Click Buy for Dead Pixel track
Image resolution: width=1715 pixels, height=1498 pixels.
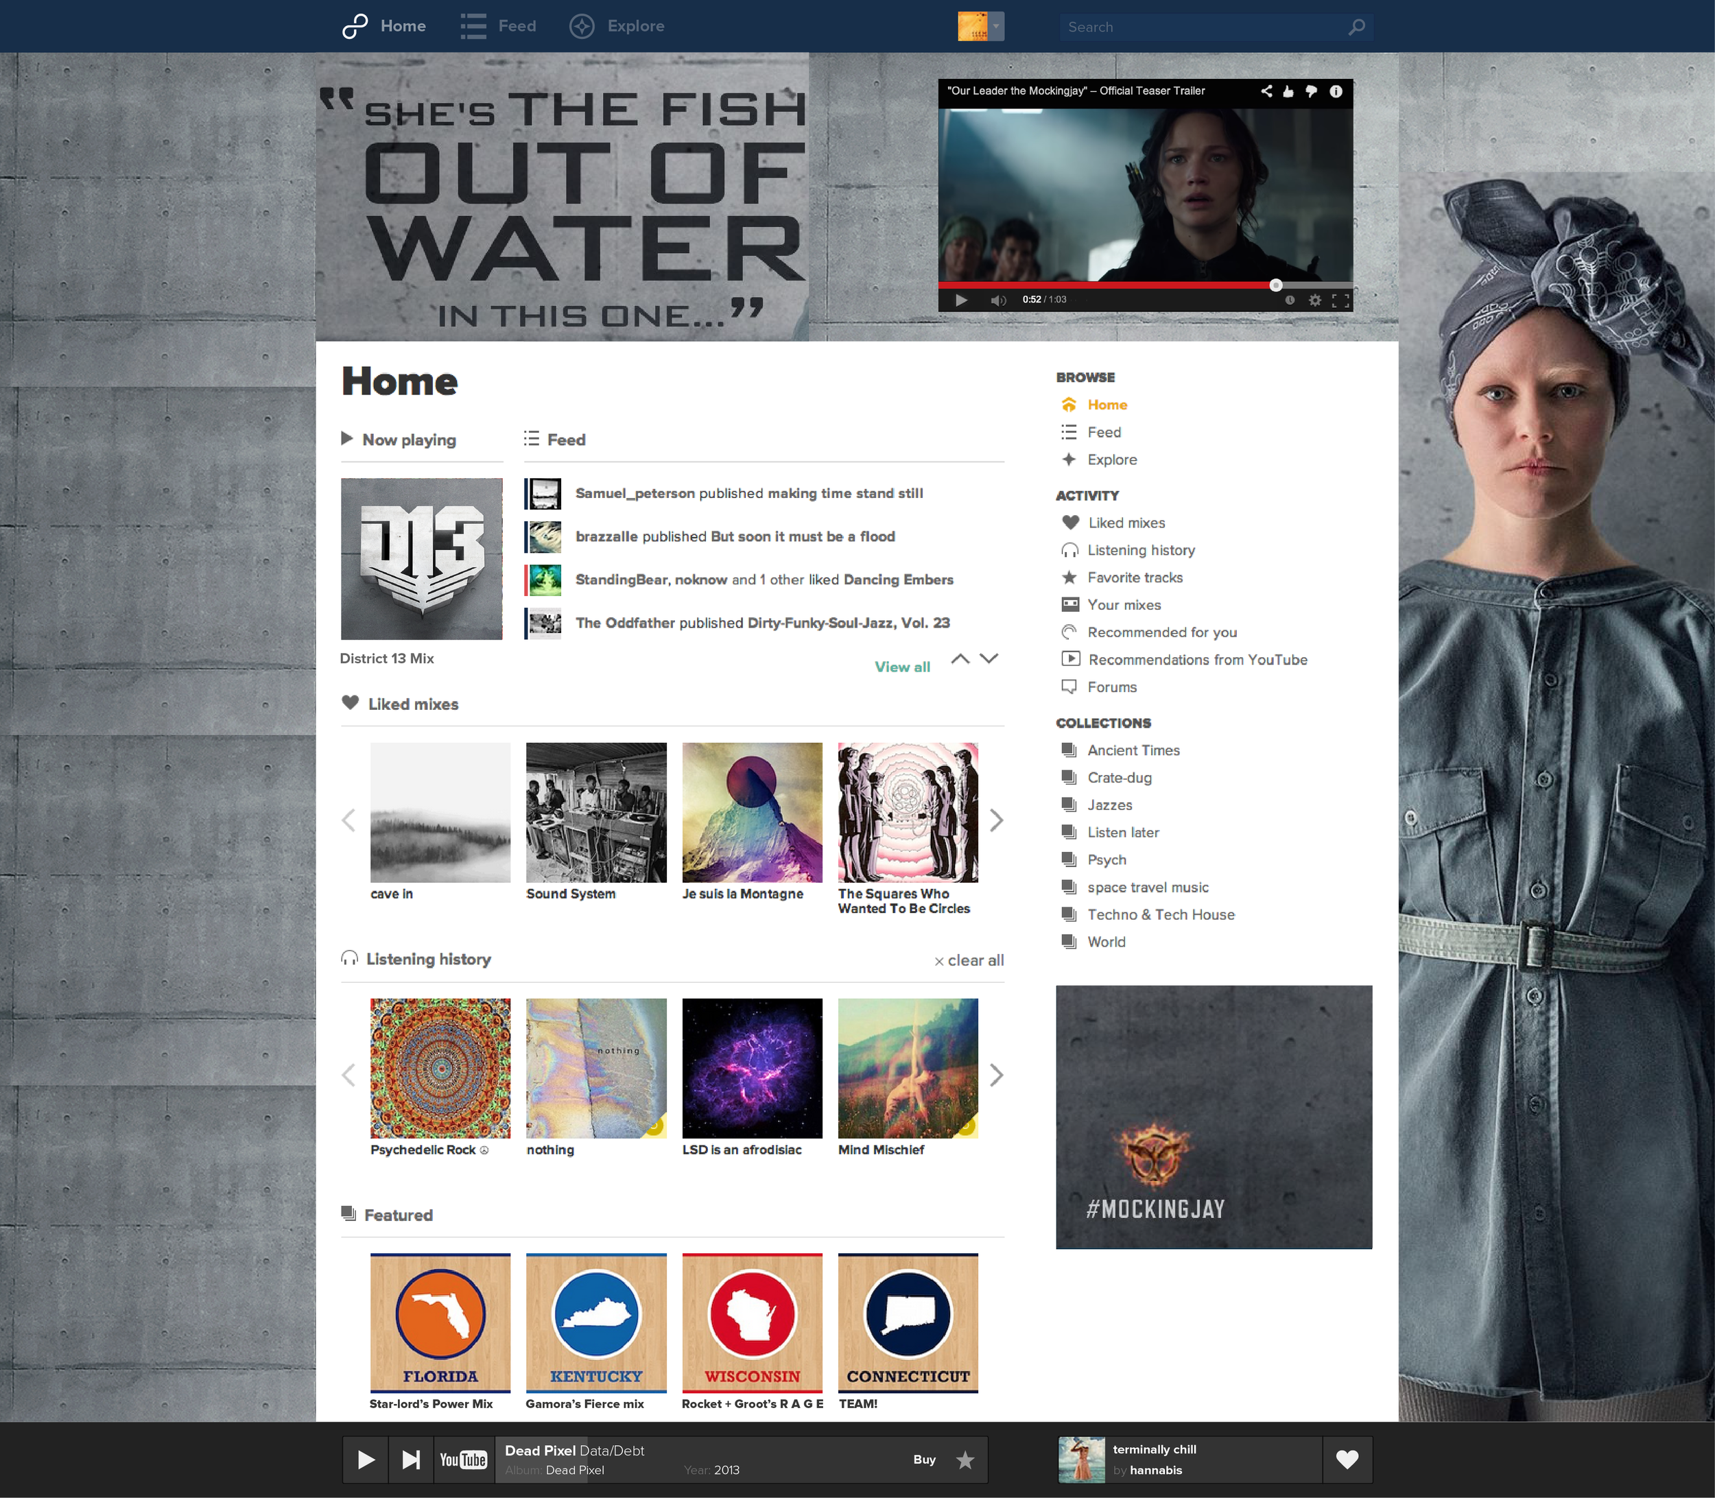[x=924, y=1460]
